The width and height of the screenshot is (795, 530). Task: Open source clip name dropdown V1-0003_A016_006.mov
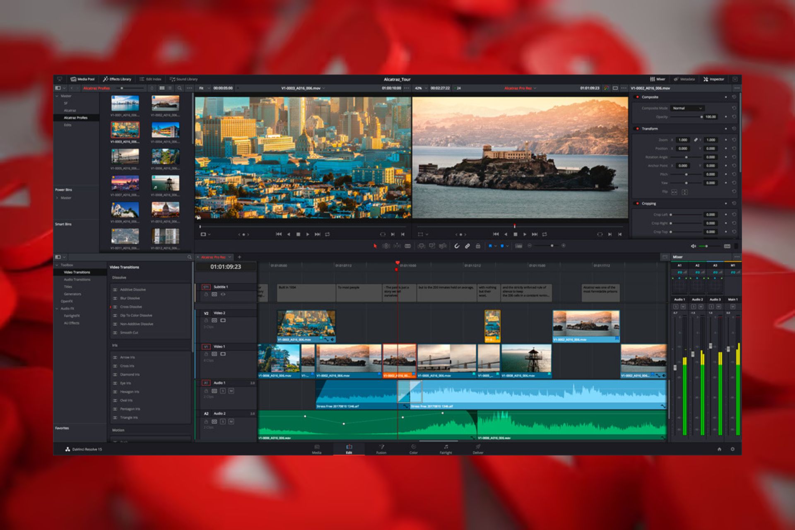303,88
